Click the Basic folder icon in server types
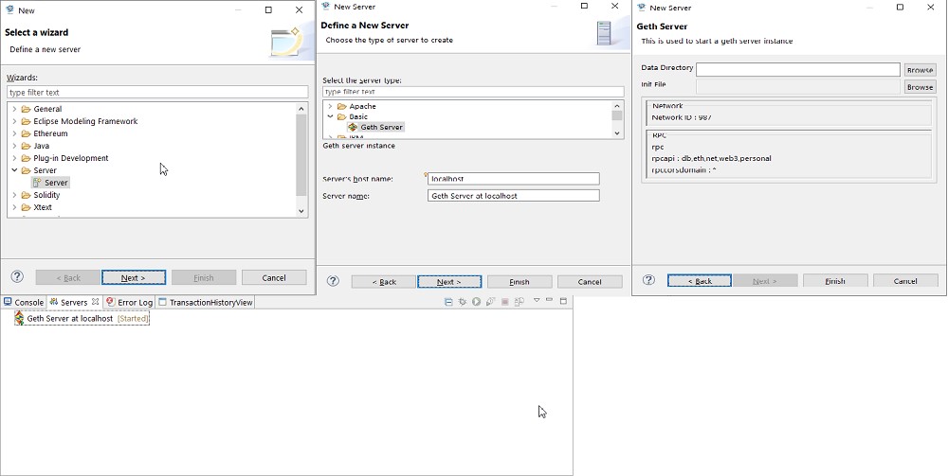948x476 pixels. tap(341, 116)
